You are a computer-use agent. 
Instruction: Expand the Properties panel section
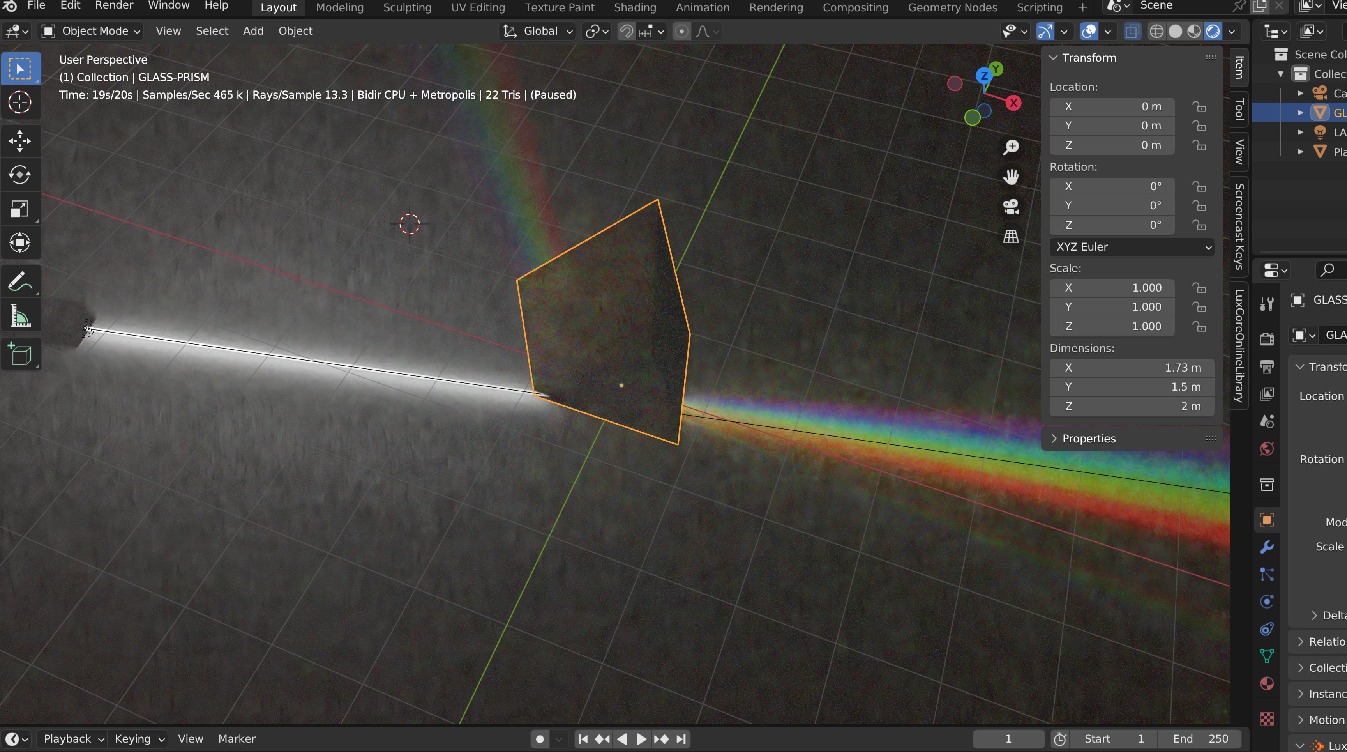click(x=1088, y=439)
